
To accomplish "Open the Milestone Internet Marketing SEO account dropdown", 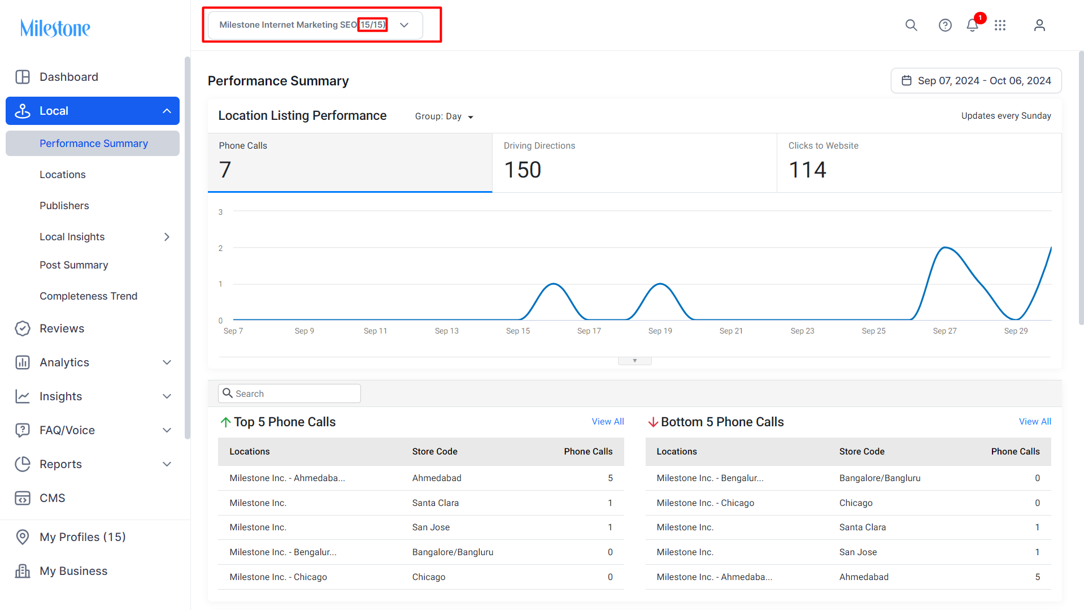I will click(x=315, y=25).
